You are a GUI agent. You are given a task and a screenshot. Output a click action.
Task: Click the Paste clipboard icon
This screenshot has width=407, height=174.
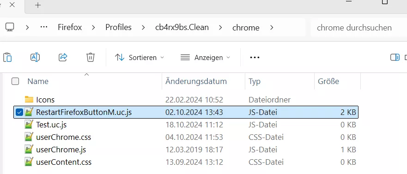click(x=7, y=57)
